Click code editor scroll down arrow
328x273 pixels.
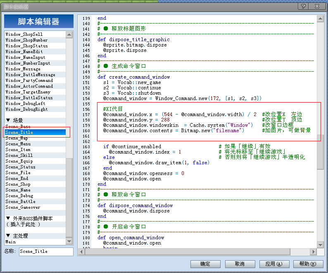[x=320, y=245]
